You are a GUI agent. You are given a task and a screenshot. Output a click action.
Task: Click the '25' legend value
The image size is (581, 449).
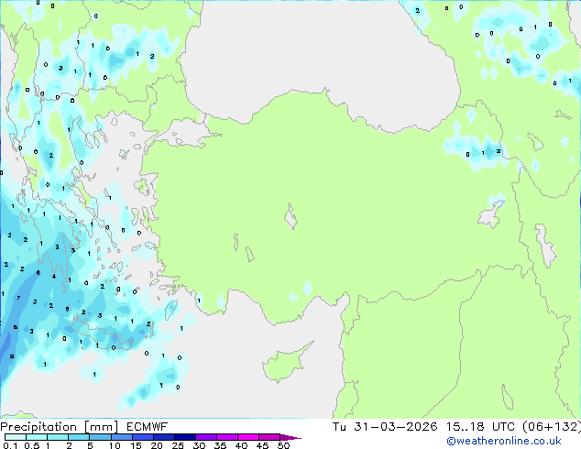(x=178, y=445)
